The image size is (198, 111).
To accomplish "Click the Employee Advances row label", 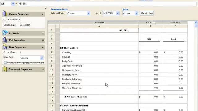I will coord(72,79).
